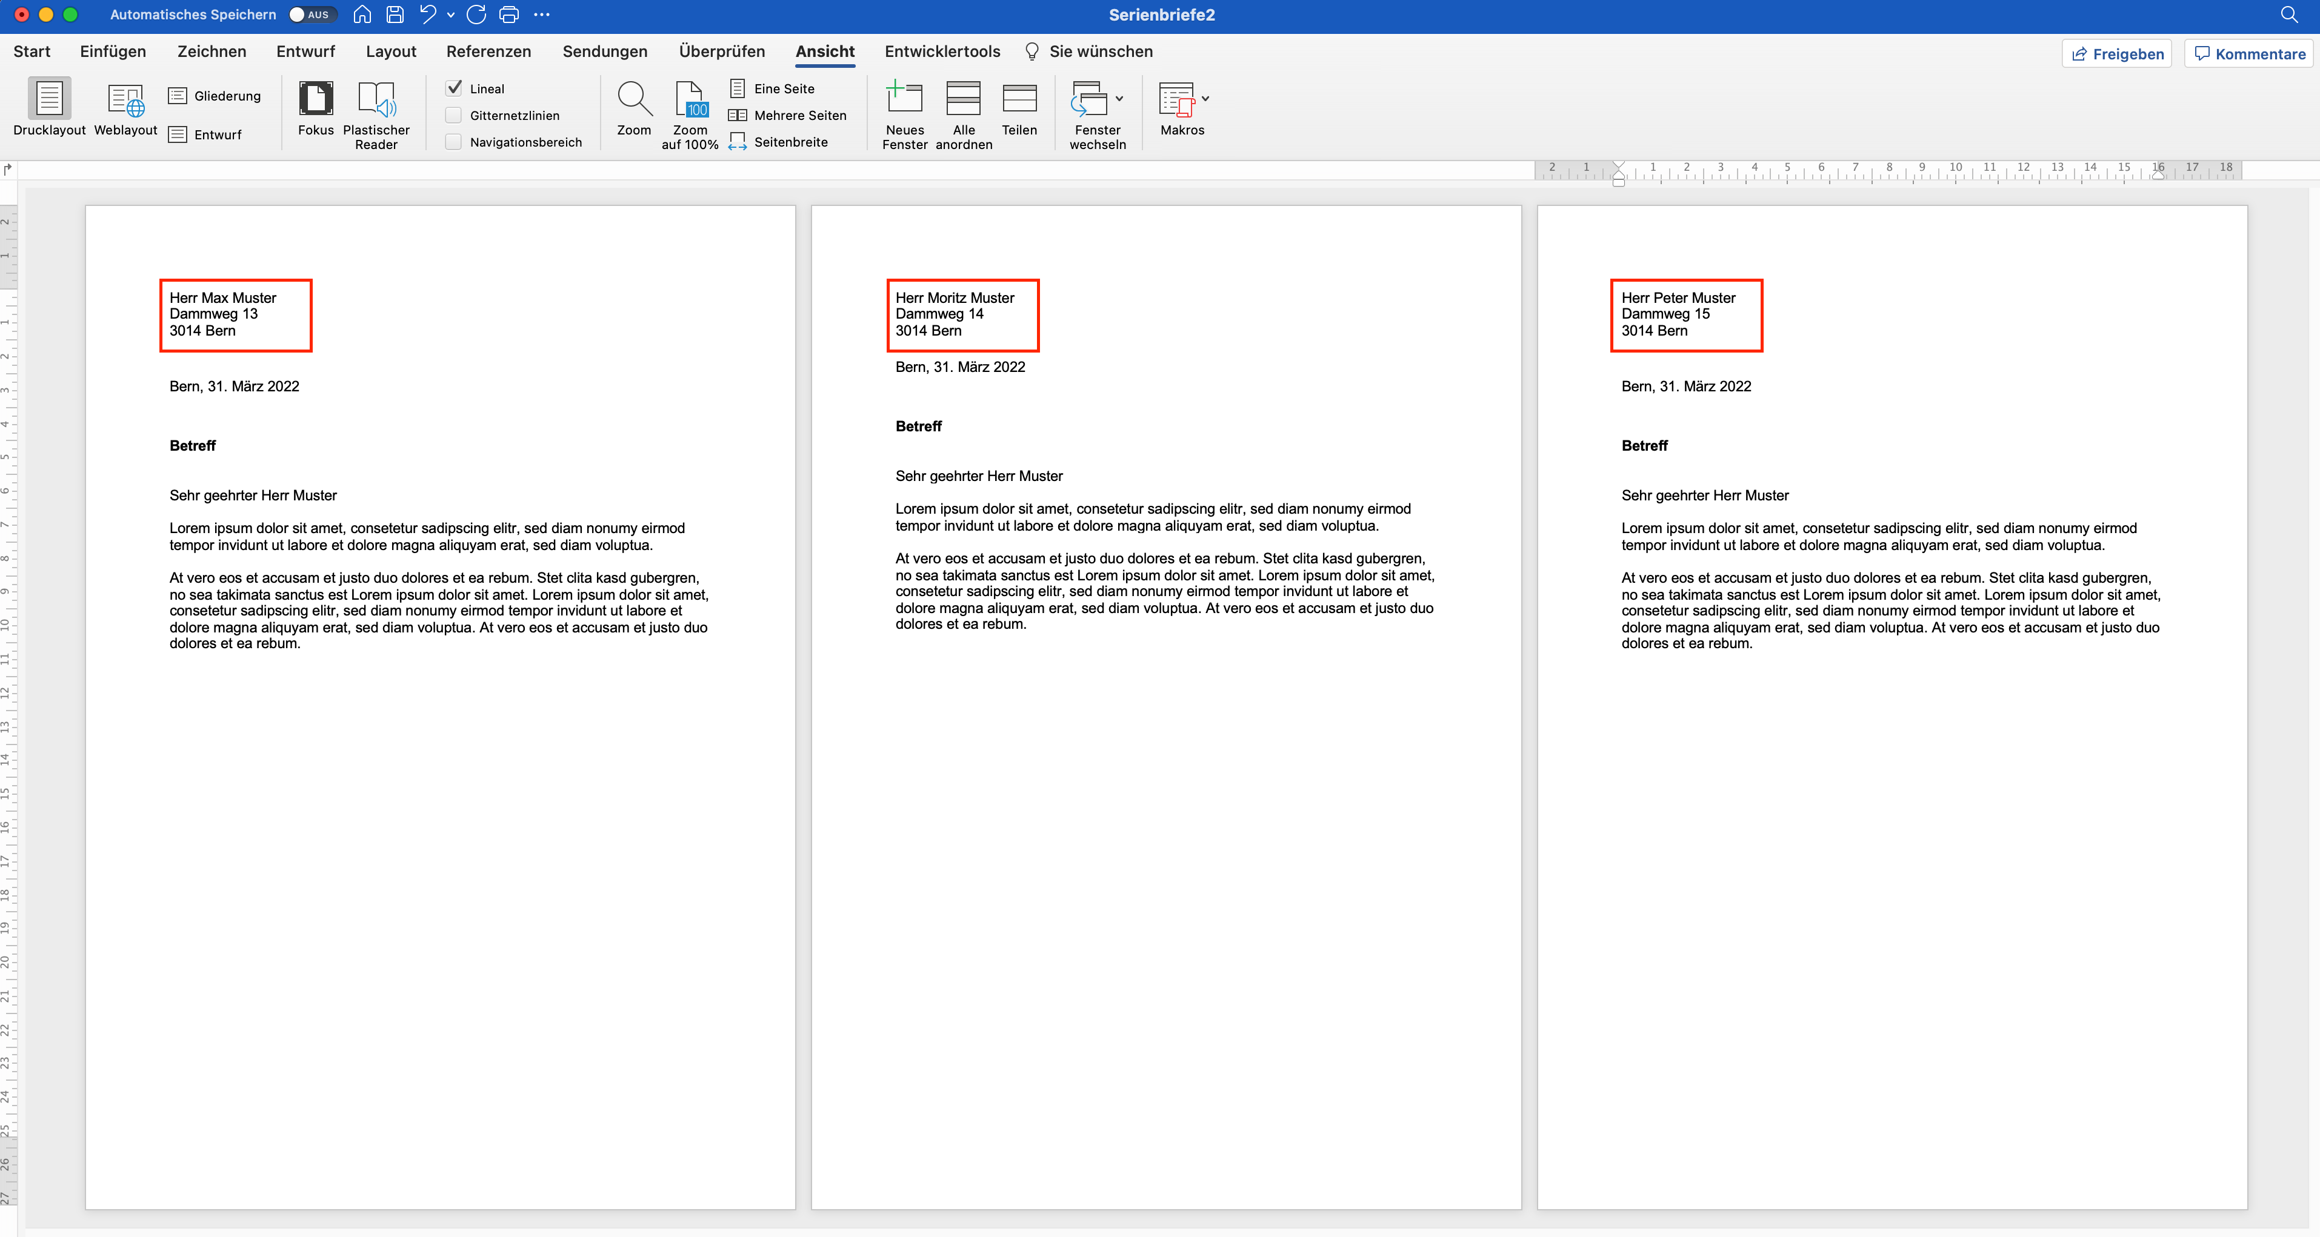Toggle Automatisches Speichern switch

pyautogui.click(x=311, y=15)
